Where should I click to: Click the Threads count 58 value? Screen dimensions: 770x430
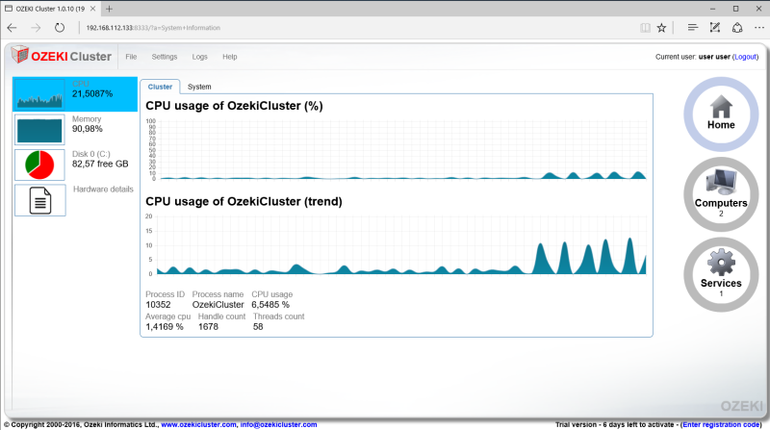[258, 327]
